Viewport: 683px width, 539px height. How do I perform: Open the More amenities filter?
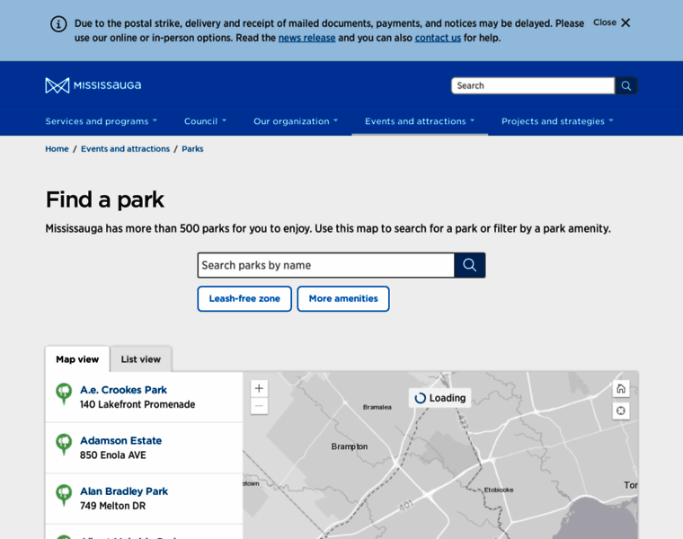pos(343,298)
